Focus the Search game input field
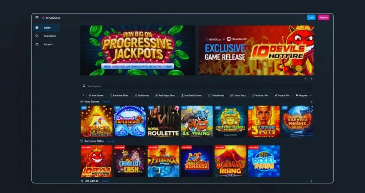365x193 pixels. point(197,86)
